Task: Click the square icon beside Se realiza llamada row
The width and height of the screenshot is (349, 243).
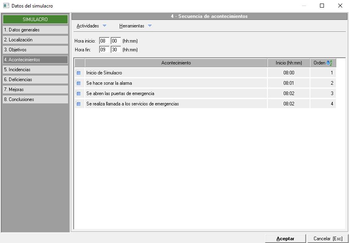Action: 78,104
